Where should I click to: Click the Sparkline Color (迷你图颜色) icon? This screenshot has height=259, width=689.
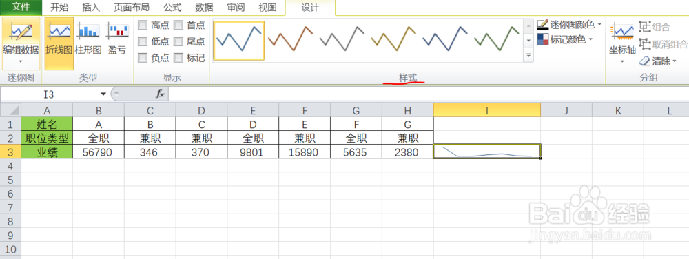coord(542,25)
